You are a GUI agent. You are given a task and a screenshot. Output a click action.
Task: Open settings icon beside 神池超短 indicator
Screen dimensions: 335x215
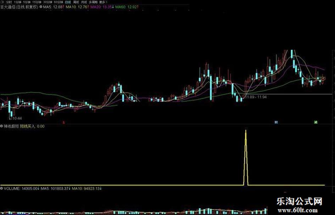2,126
